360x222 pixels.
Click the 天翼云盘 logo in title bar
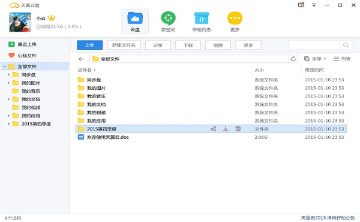point(25,5)
